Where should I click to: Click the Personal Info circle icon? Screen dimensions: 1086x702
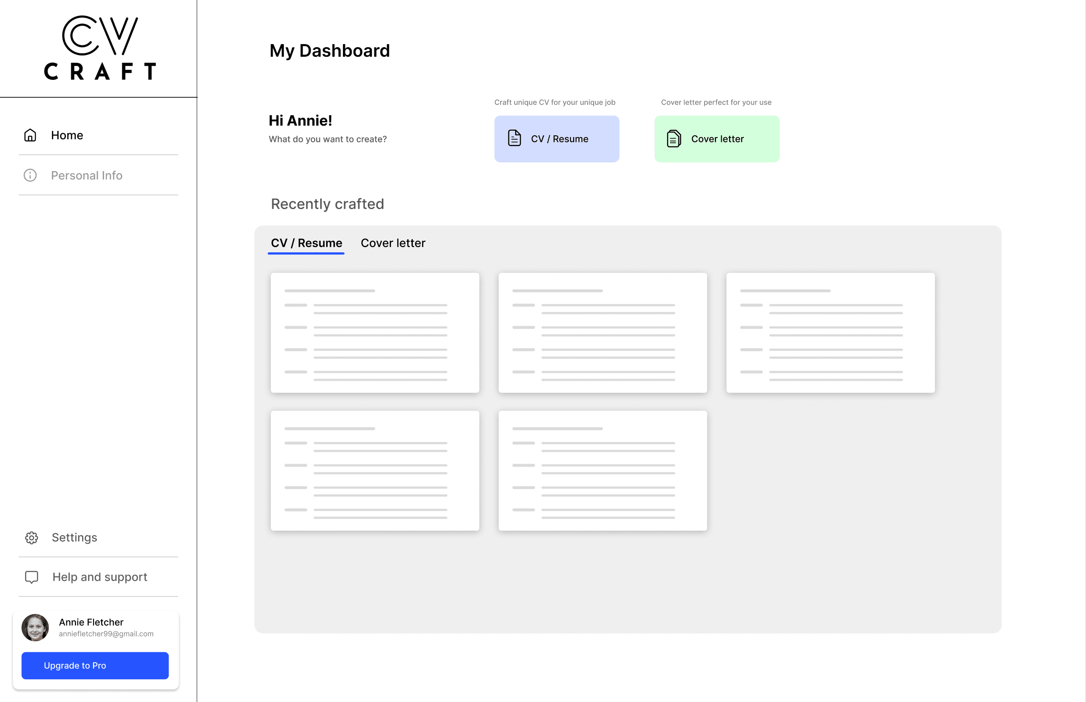pos(30,175)
